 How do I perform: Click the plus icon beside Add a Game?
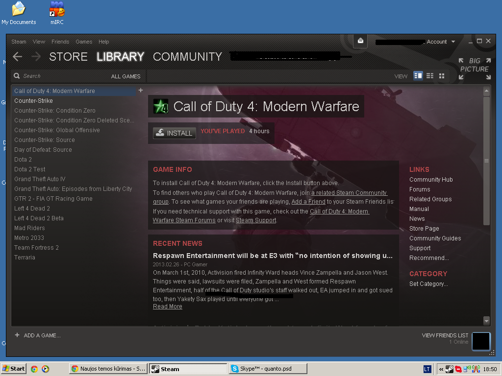coord(17,335)
